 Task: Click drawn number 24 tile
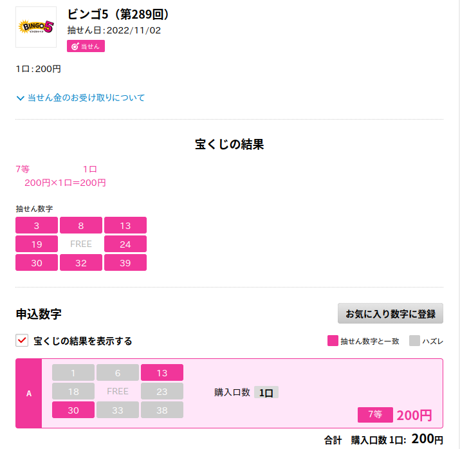pyautogui.click(x=125, y=244)
